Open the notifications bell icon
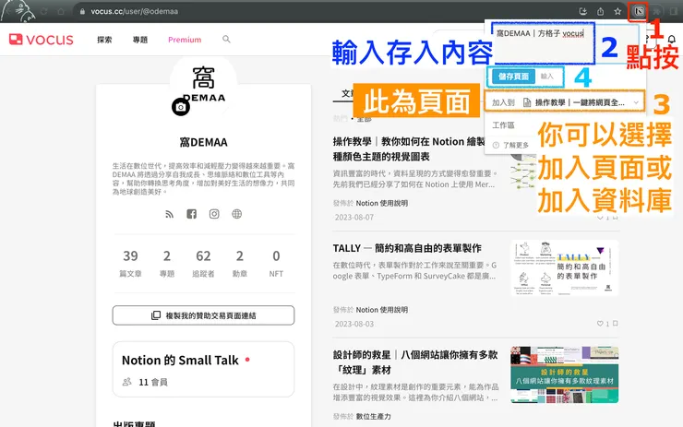 [672, 40]
